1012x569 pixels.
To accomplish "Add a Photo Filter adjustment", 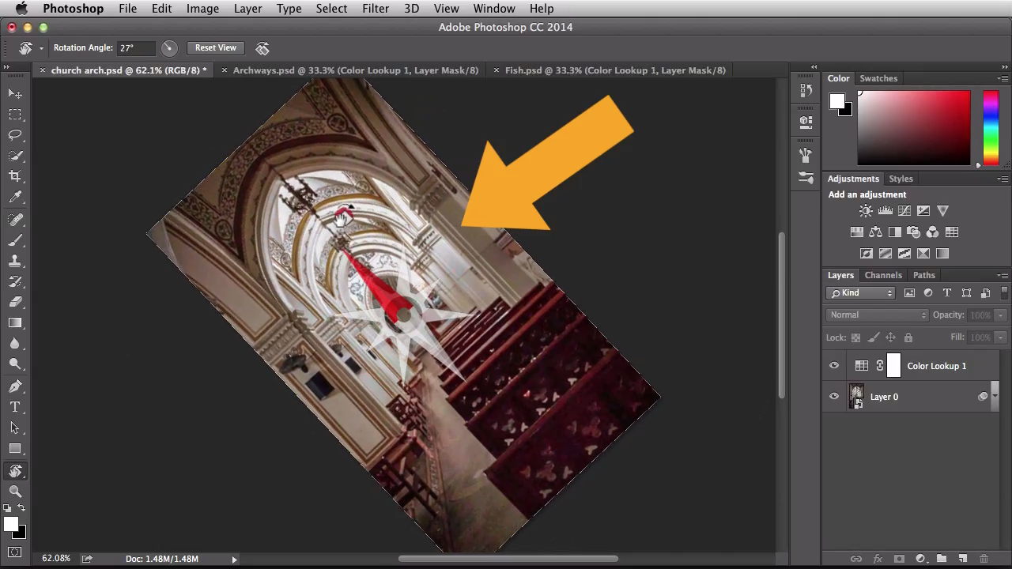I will coord(913,232).
